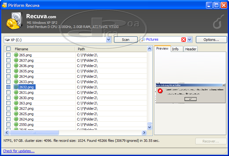Click the Recuva hard hat logo icon
This screenshot has width=229, height=156.
[x=14, y=21]
